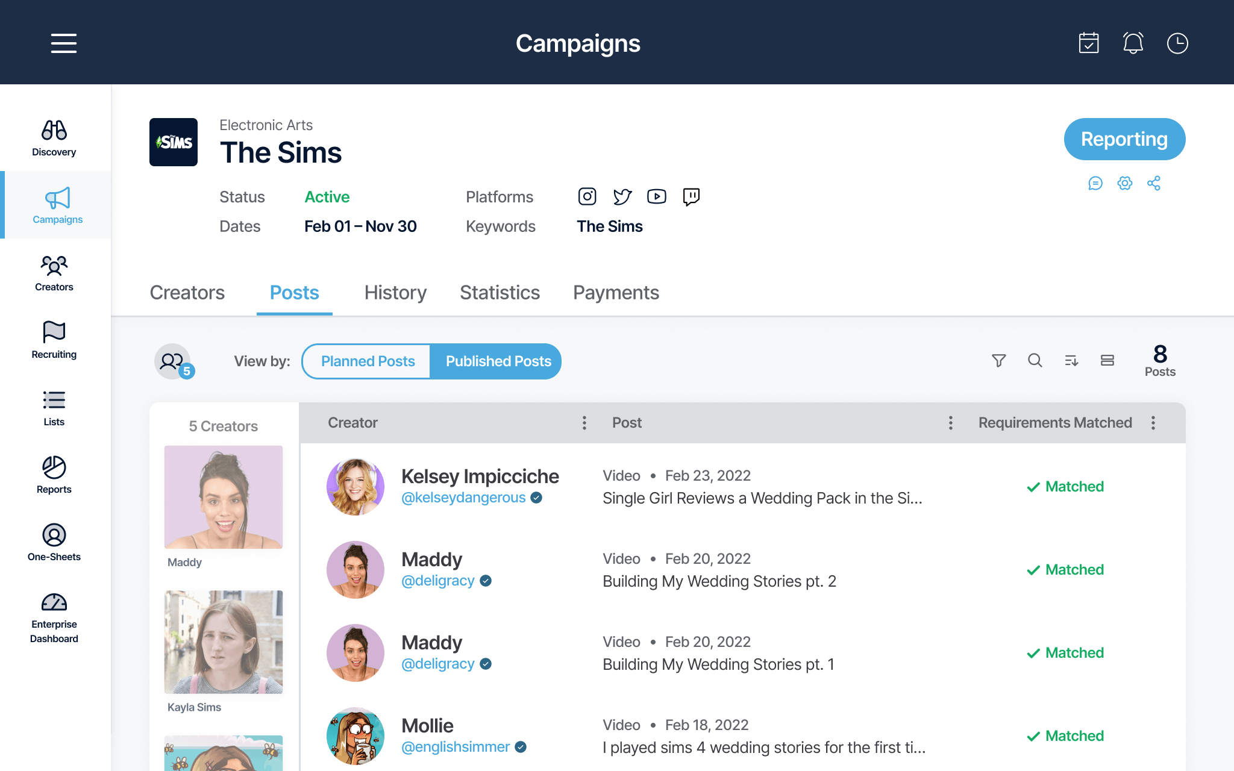Open @deligracy link on pt. 1 row

[438, 664]
